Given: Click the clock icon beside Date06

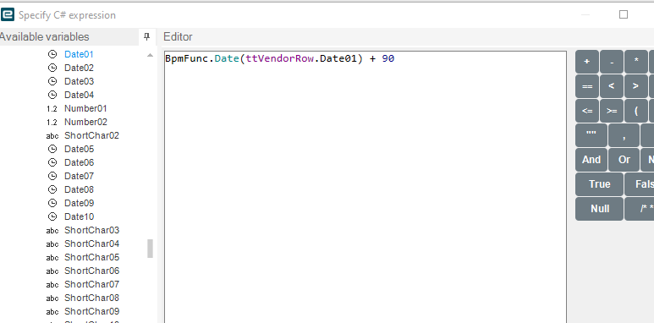Looking at the screenshot, I should (52, 162).
